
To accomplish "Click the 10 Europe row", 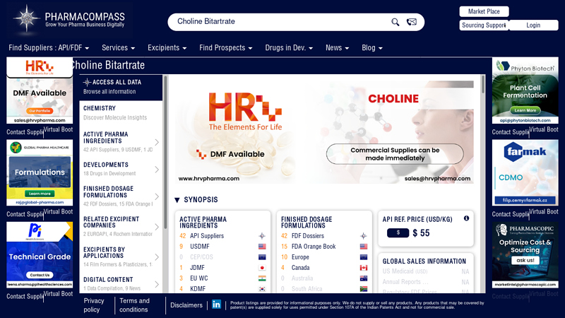I will click(324, 257).
